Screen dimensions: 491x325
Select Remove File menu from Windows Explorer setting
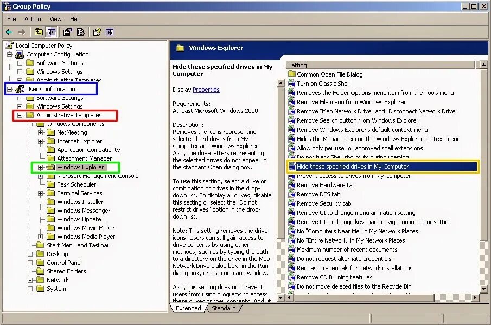click(352, 102)
